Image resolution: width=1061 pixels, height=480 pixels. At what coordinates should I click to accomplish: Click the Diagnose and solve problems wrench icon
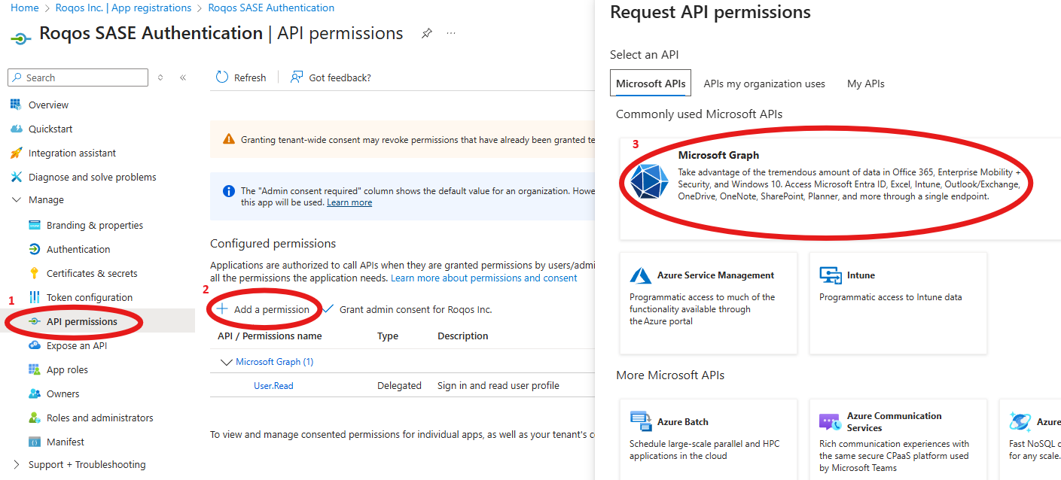[x=16, y=177]
